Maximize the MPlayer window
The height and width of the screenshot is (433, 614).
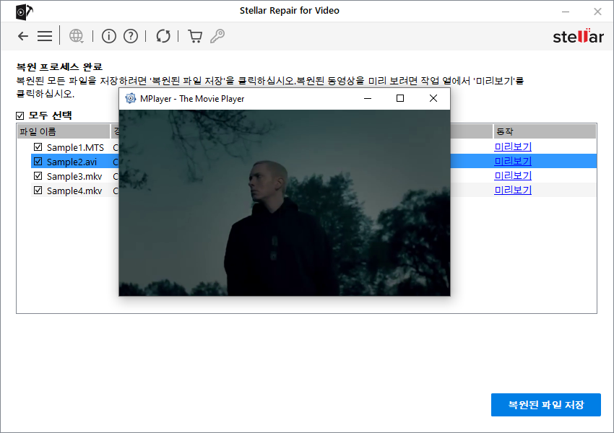click(399, 99)
